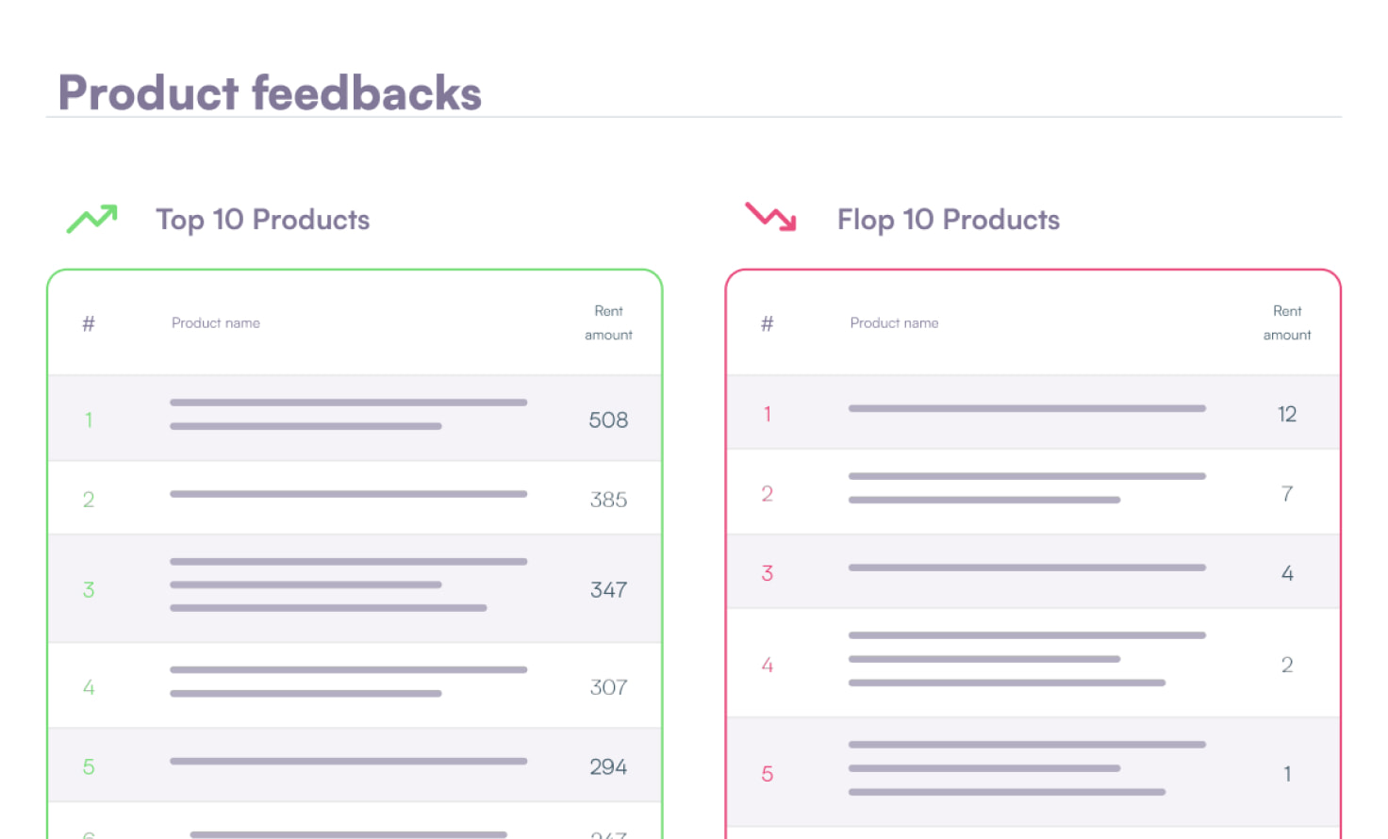Viewport: 1388px width, 839px height.
Task: Click the red downward trend icon
Action: (x=771, y=217)
